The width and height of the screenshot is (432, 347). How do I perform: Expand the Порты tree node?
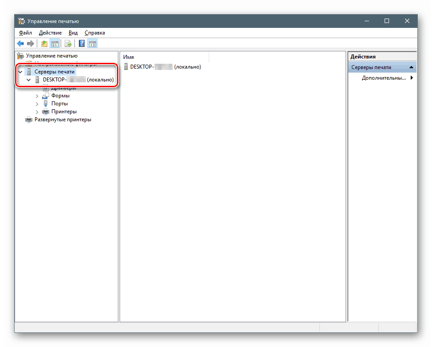(37, 104)
